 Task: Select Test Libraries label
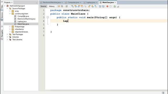pyautogui.click(x=17, y=39)
